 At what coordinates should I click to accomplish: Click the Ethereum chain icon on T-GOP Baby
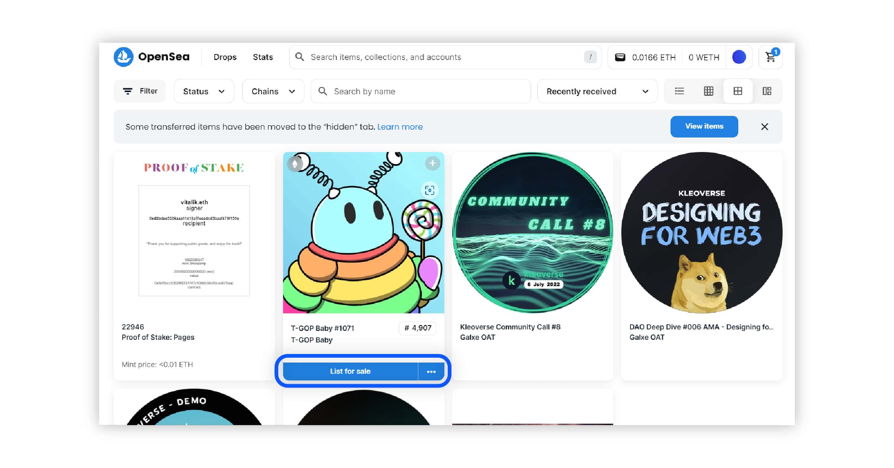[x=295, y=164]
